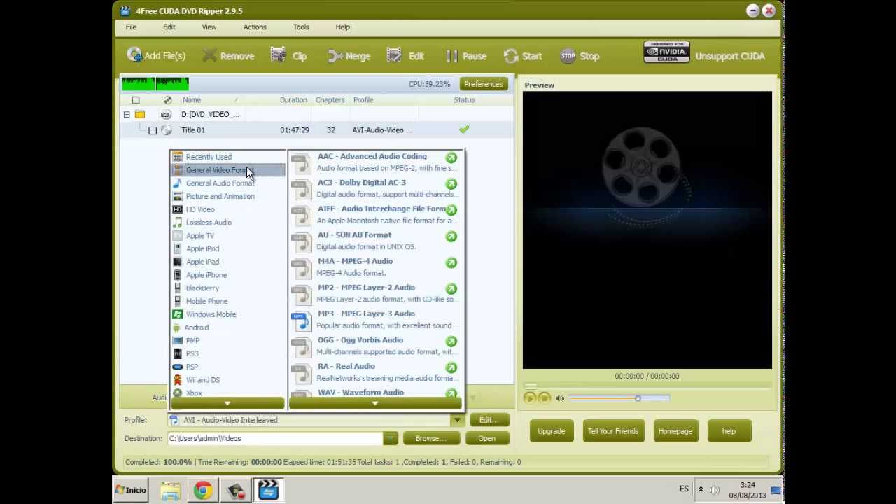
Task: Open the Inicio start menu
Action: point(130,490)
